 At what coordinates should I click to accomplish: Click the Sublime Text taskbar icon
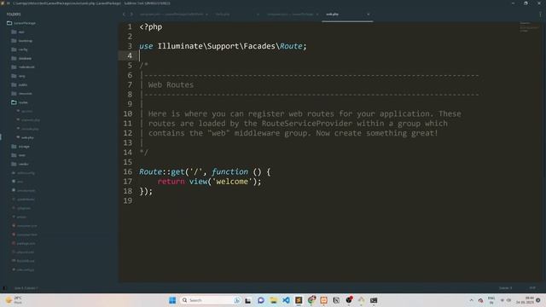(x=299, y=300)
